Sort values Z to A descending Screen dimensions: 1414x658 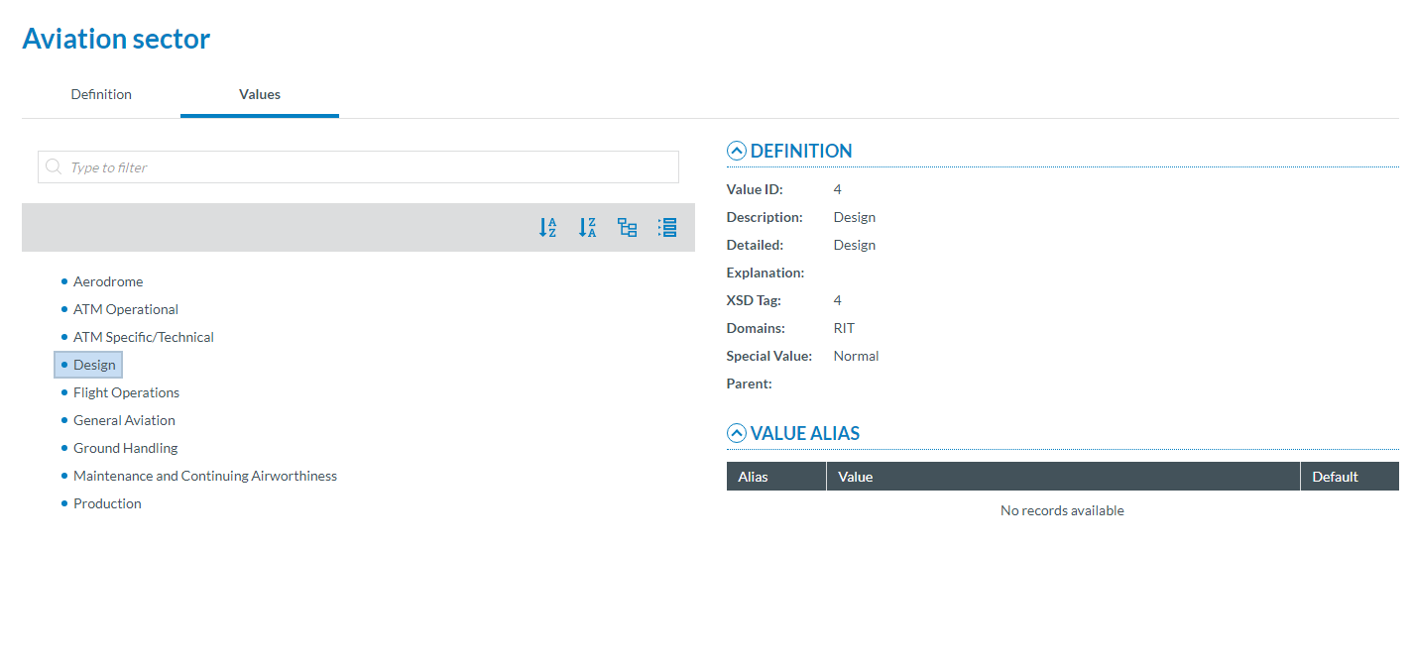coord(588,228)
